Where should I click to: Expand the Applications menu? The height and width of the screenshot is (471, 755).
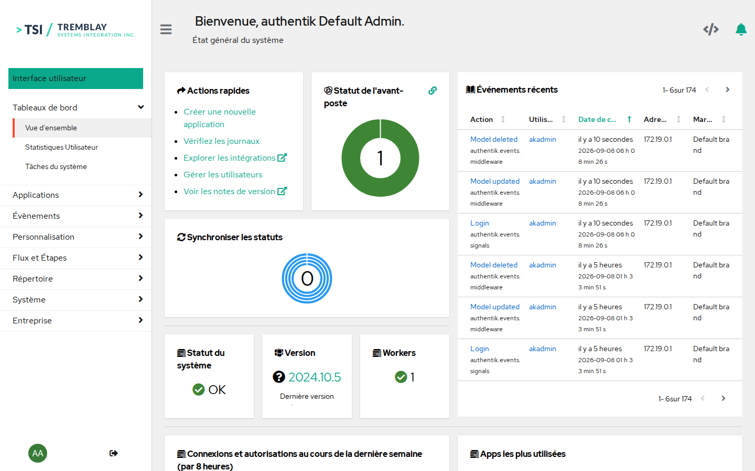point(76,195)
